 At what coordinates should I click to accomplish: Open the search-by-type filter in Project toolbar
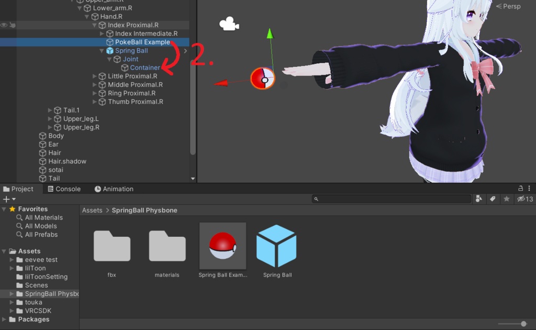(x=479, y=199)
